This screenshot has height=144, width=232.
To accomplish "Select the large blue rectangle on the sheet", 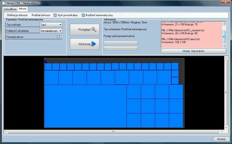I will click(85, 106).
